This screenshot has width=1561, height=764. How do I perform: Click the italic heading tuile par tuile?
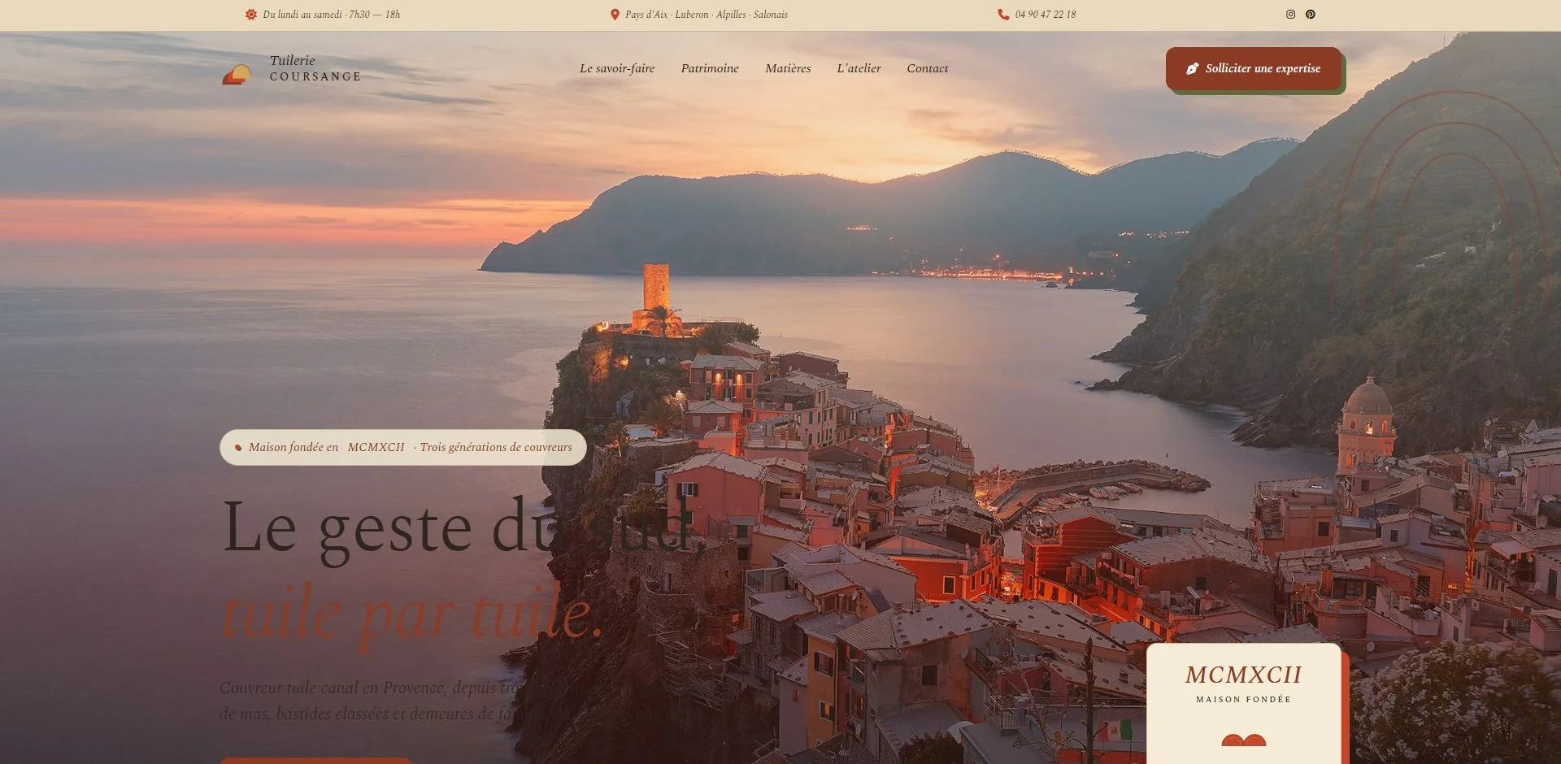point(413,614)
